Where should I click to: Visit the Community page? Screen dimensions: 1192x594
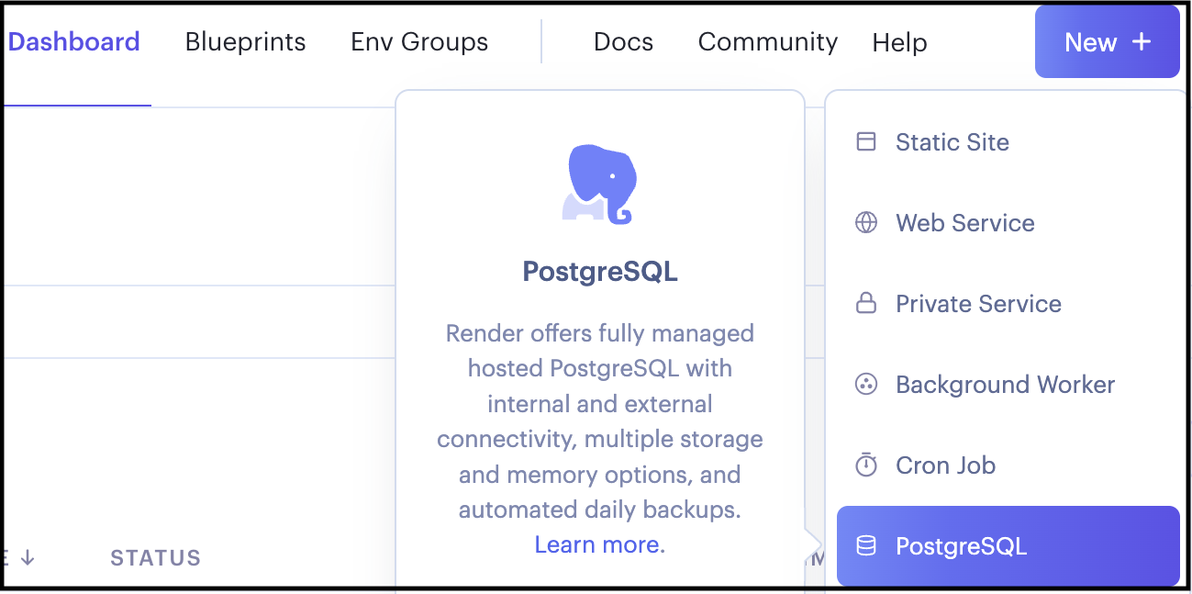coord(767,42)
